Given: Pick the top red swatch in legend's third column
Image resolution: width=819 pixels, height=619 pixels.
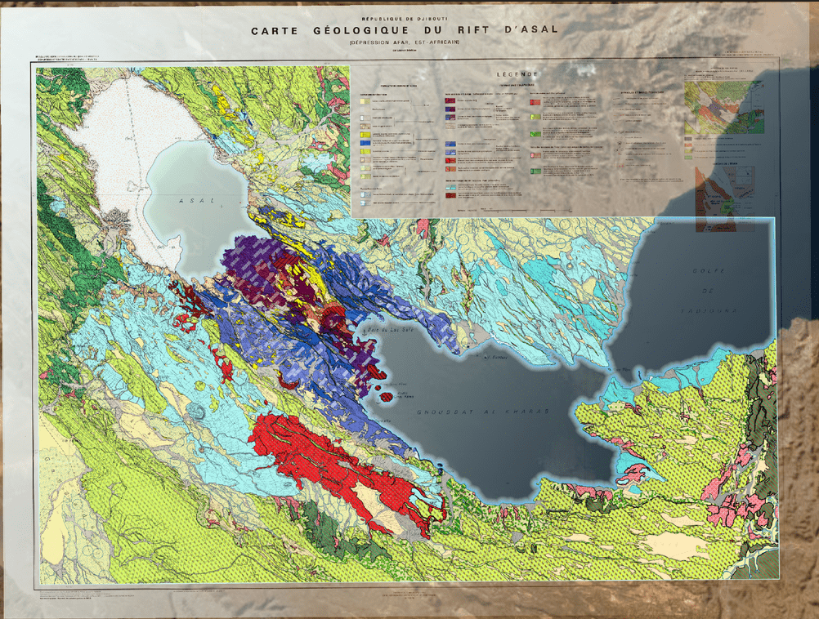Looking at the screenshot, I should [x=535, y=100].
